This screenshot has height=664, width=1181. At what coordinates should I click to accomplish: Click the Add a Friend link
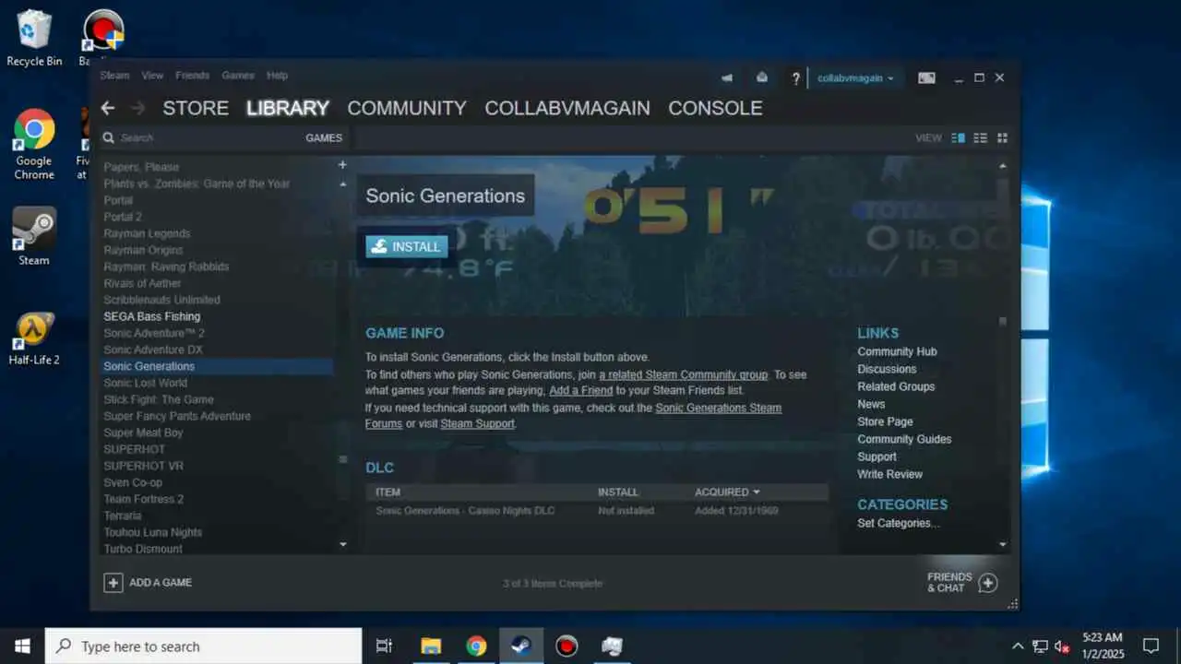tap(580, 391)
